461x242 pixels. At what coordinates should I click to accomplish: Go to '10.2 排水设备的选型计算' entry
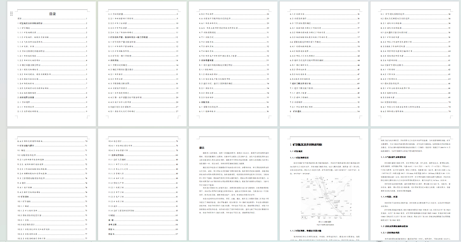pyautogui.click(x=52, y=215)
